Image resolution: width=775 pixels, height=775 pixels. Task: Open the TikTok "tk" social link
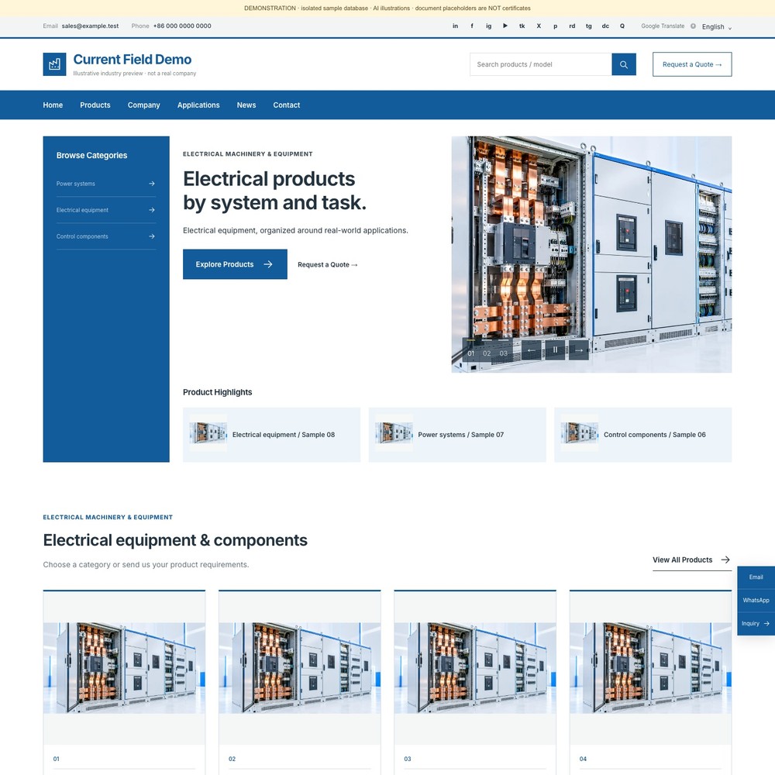tap(522, 26)
